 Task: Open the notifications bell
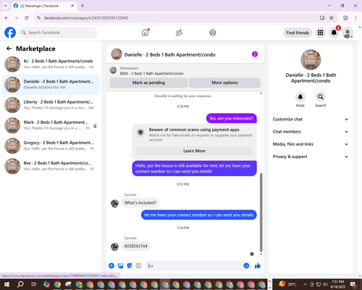point(334,33)
